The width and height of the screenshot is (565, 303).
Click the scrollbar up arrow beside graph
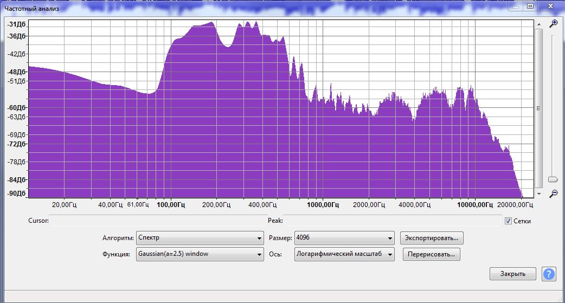[x=538, y=24]
